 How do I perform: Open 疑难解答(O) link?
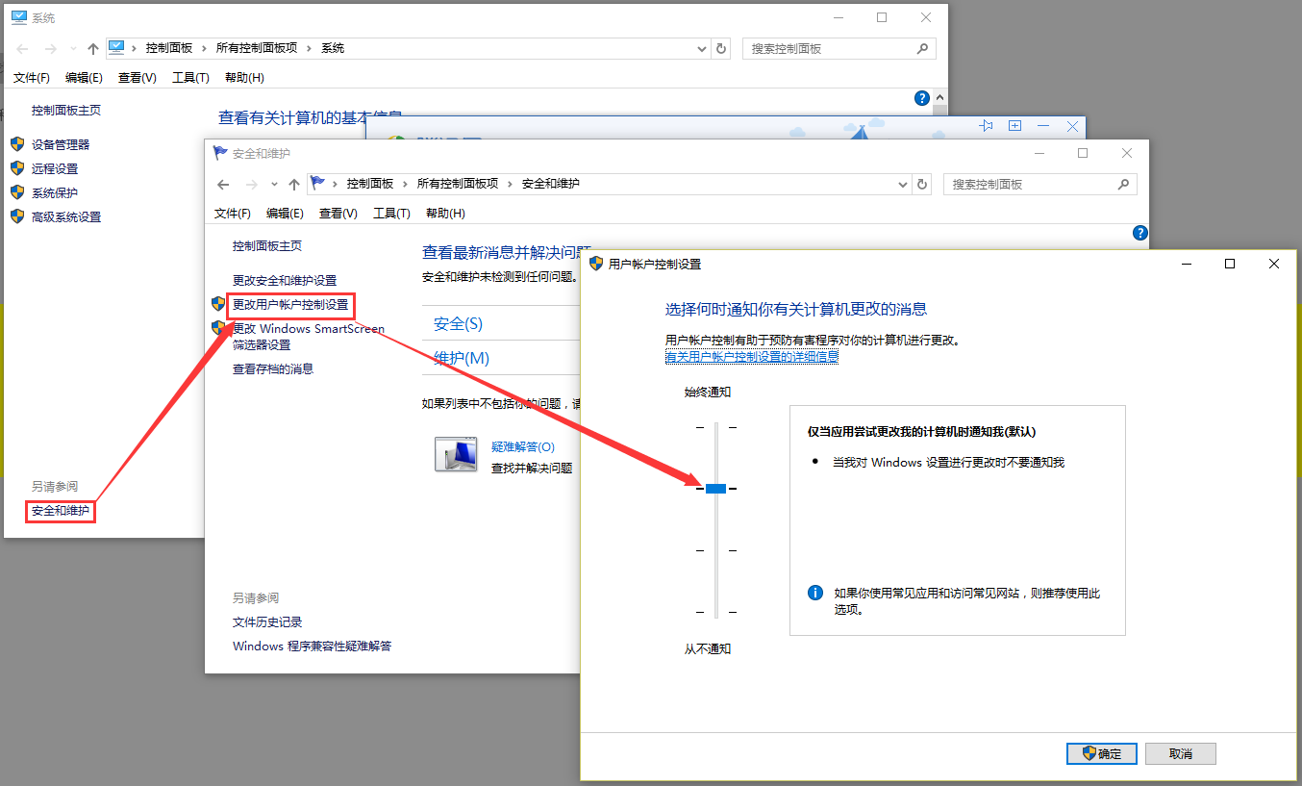[x=523, y=447]
